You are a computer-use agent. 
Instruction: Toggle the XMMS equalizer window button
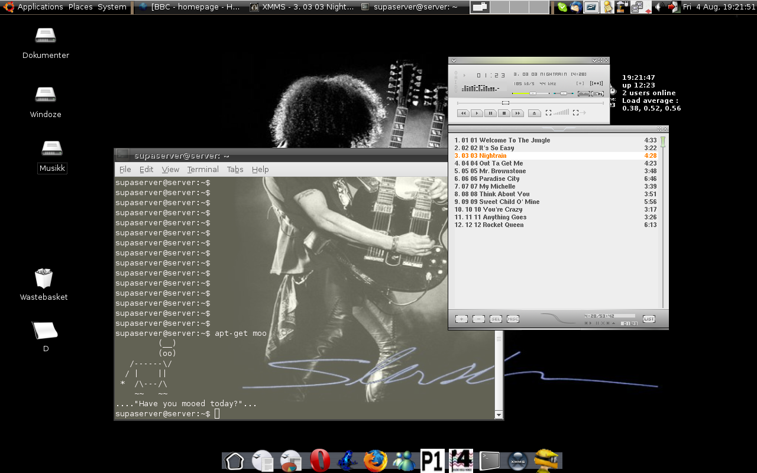click(583, 94)
